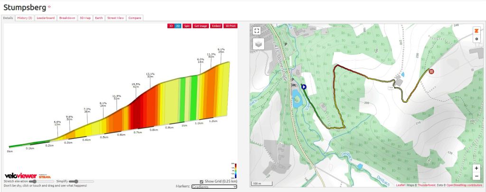Open the Markers Gradients dropdown
The height and width of the screenshot is (192, 486).
pos(214,187)
